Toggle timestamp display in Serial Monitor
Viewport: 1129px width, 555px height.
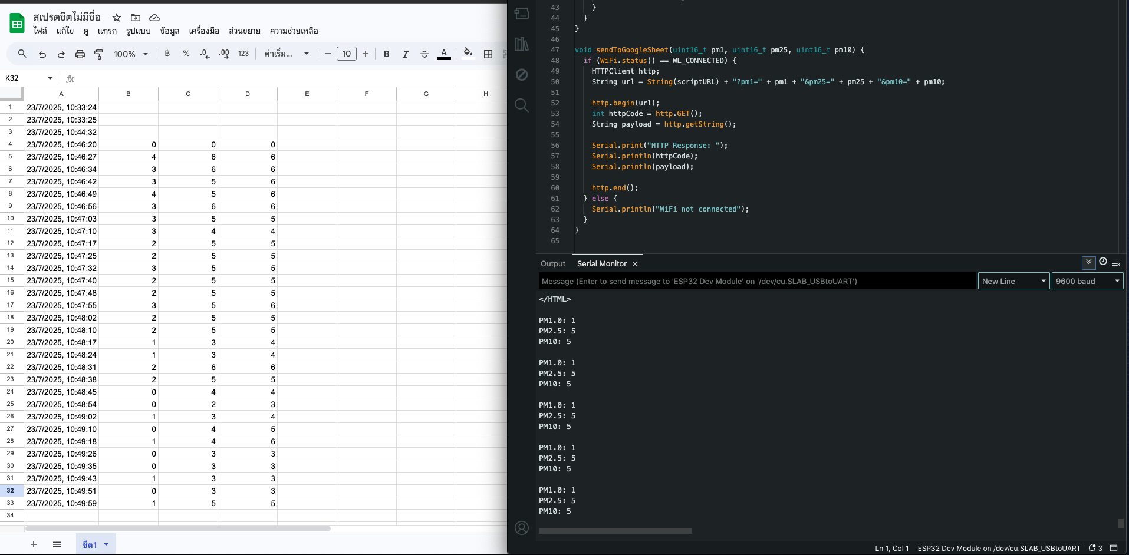click(1103, 262)
